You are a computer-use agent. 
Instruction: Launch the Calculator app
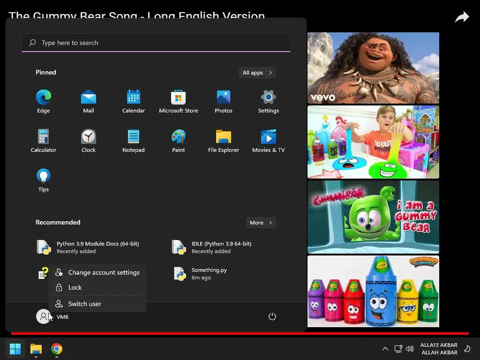(44, 141)
